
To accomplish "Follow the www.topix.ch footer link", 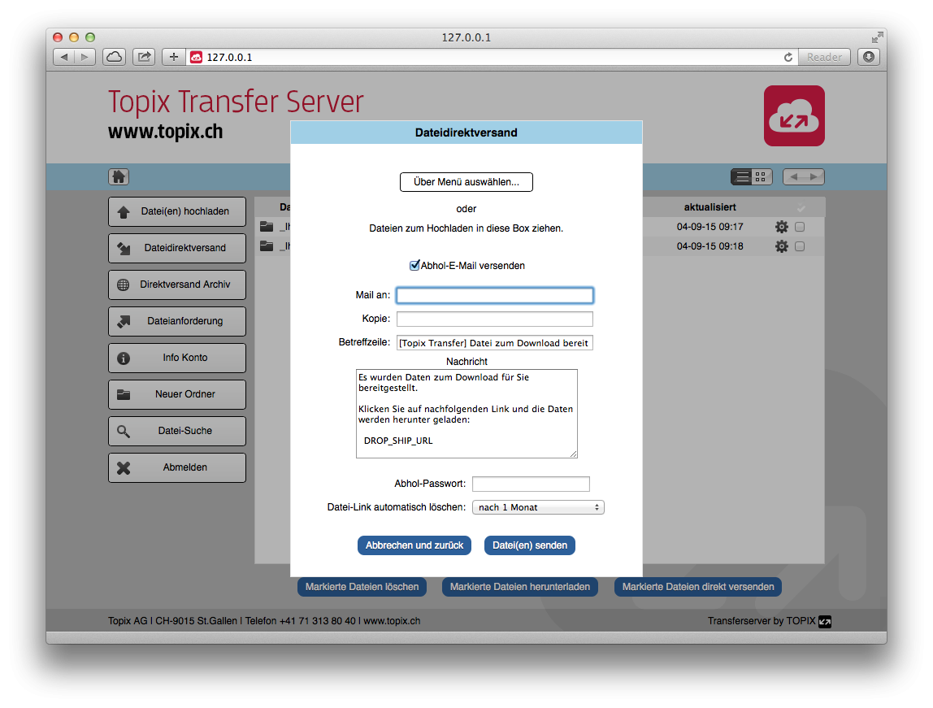I will click(391, 620).
